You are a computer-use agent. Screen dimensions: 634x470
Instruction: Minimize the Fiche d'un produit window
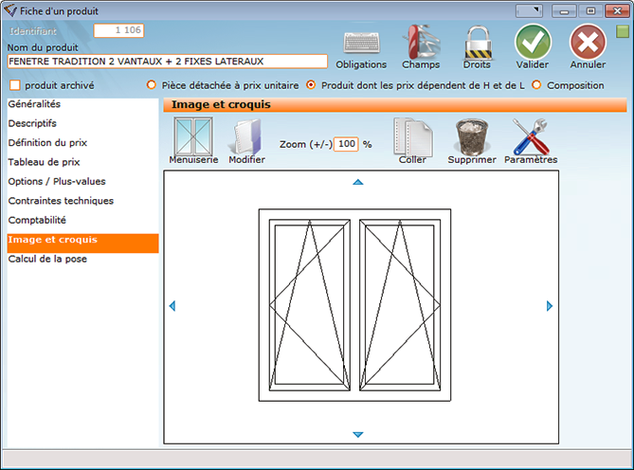click(x=564, y=11)
